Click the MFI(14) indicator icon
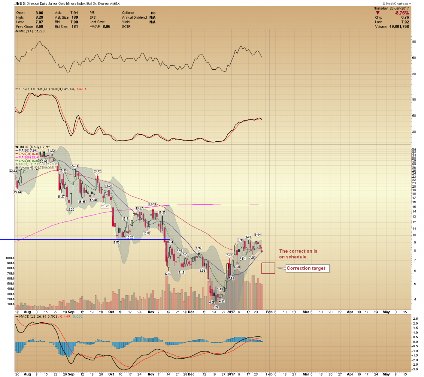Screen dimensions: 424x377 point(17,31)
